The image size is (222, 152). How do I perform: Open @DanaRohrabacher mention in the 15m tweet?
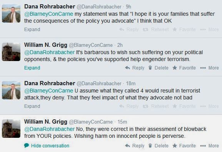point(49,129)
